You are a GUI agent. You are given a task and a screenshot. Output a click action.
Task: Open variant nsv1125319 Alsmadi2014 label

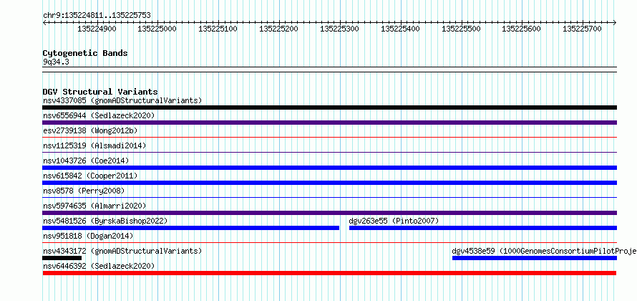94,145
